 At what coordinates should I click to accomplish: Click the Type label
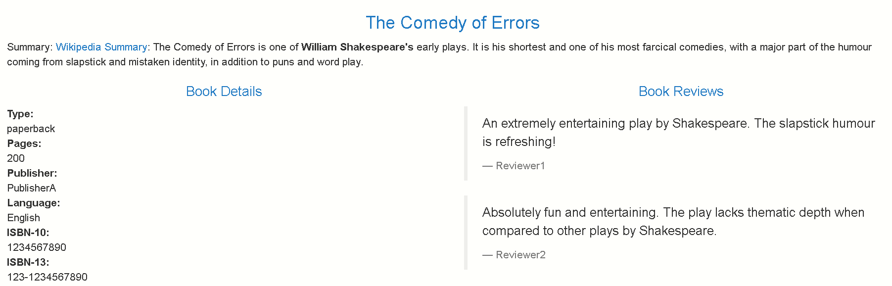click(x=20, y=114)
